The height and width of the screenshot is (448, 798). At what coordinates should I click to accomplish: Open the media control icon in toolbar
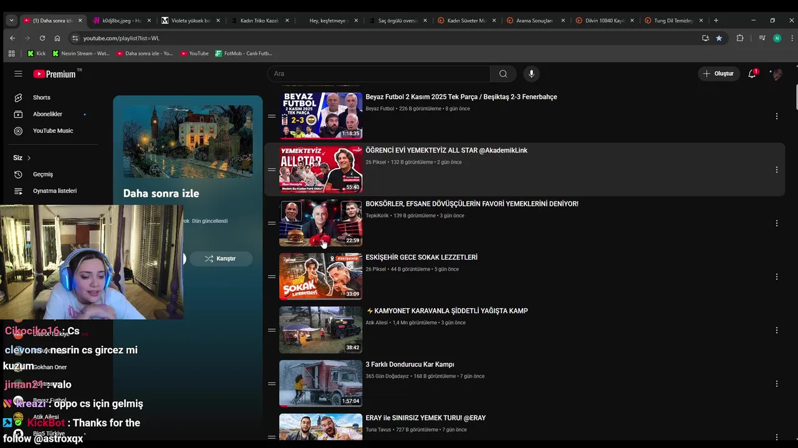762,38
